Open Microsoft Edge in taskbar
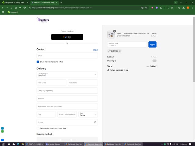 coord(18,144)
